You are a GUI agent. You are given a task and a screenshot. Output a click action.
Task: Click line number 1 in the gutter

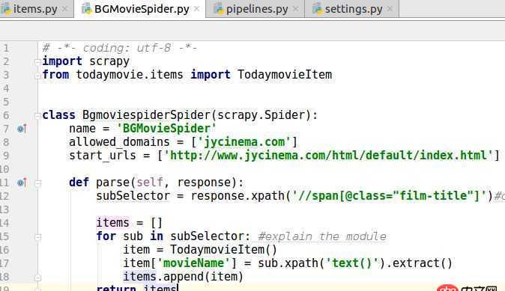point(6,48)
